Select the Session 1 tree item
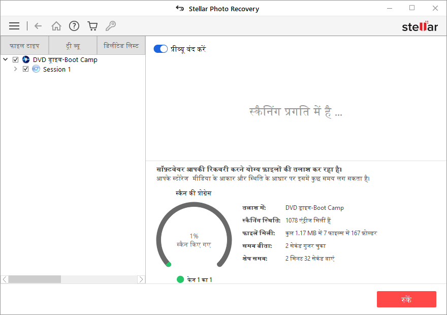 coord(57,69)
